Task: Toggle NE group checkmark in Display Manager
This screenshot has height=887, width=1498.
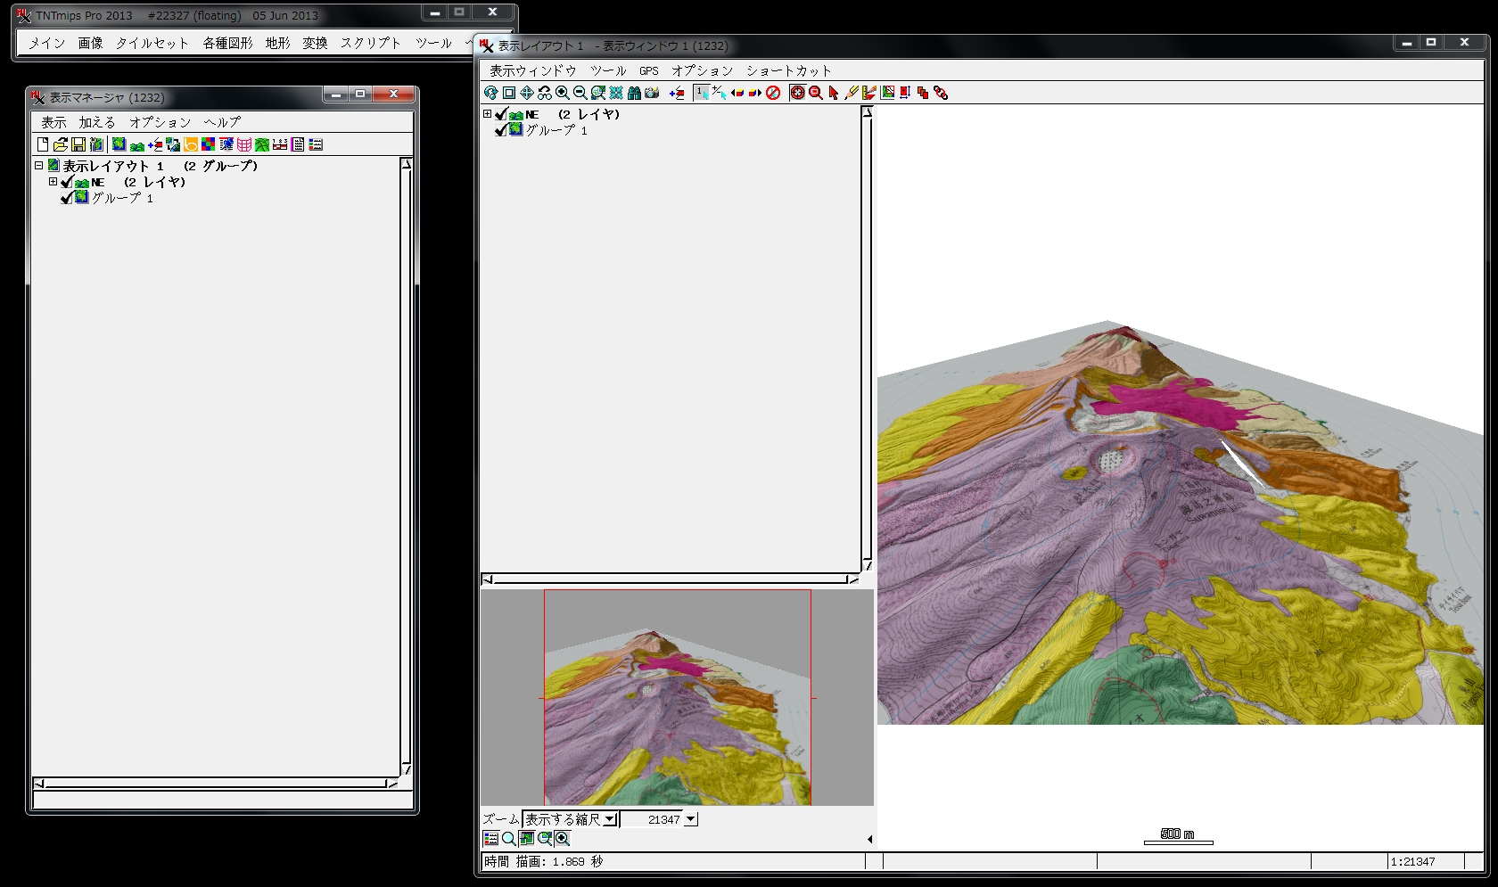Action: 66,182
